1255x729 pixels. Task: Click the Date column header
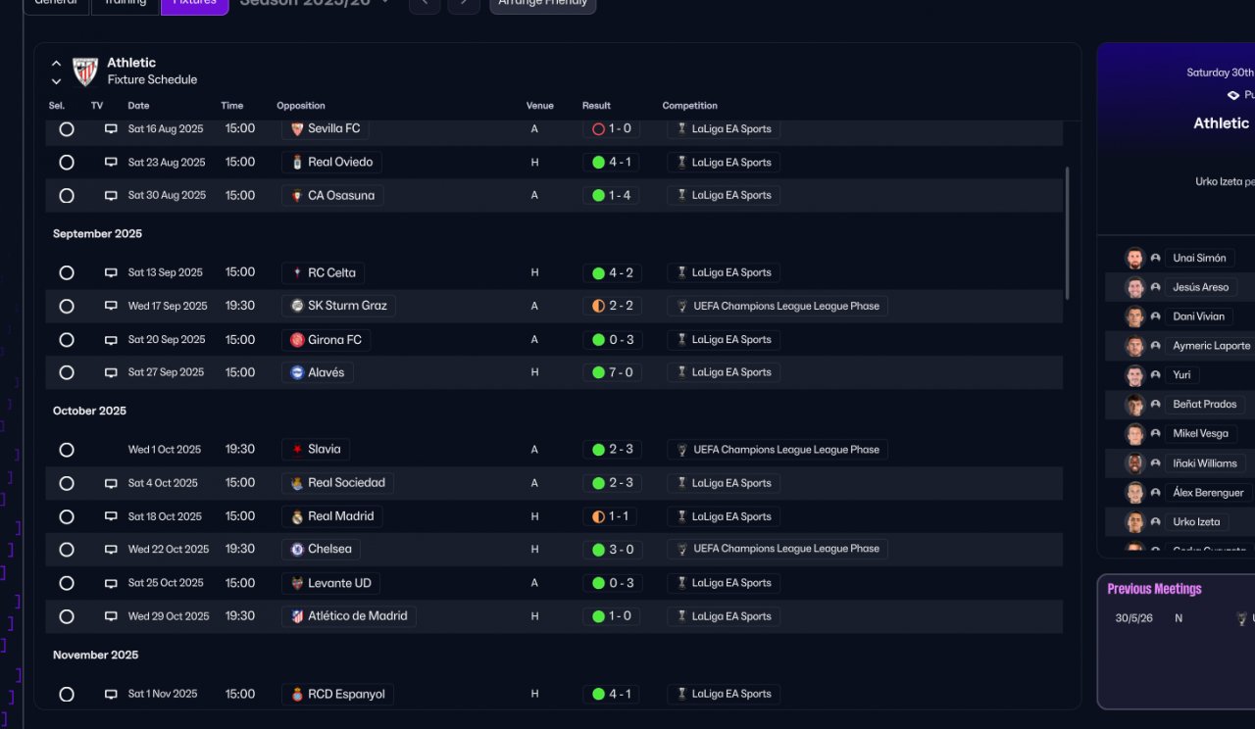[138, 106]
